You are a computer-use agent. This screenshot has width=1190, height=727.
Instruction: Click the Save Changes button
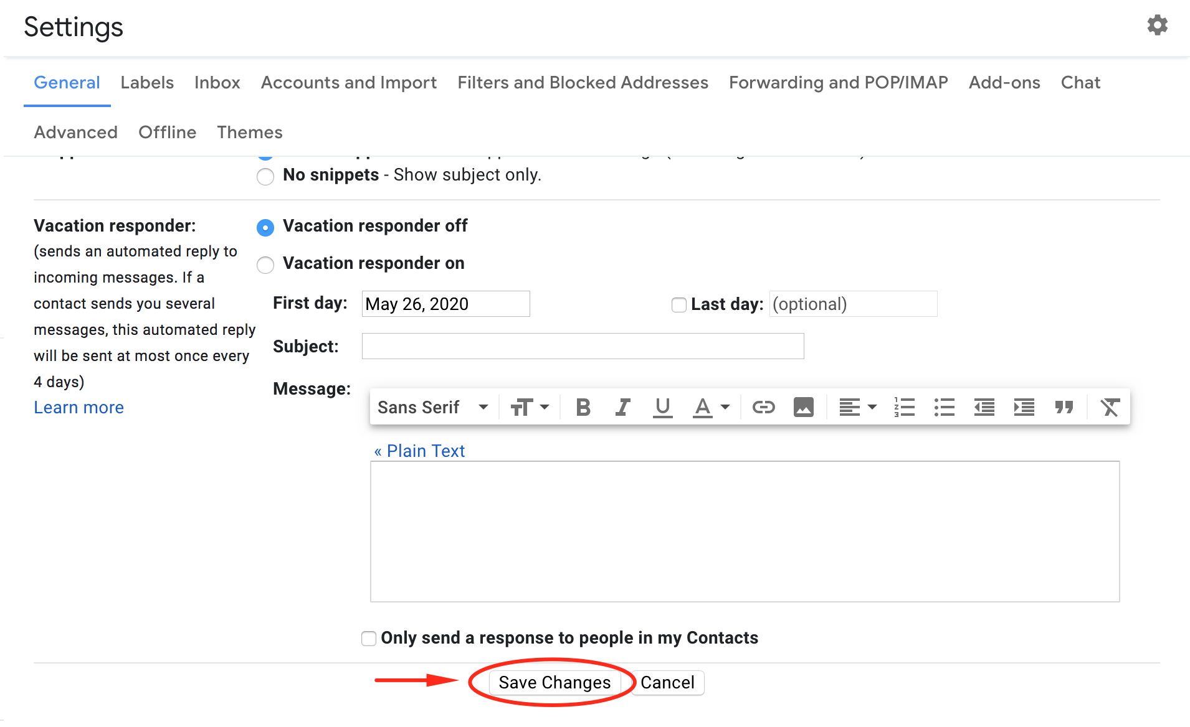point(554,682)
